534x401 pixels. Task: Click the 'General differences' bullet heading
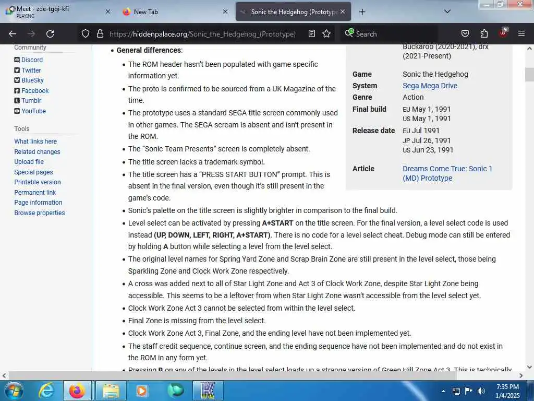coord(149,51)
